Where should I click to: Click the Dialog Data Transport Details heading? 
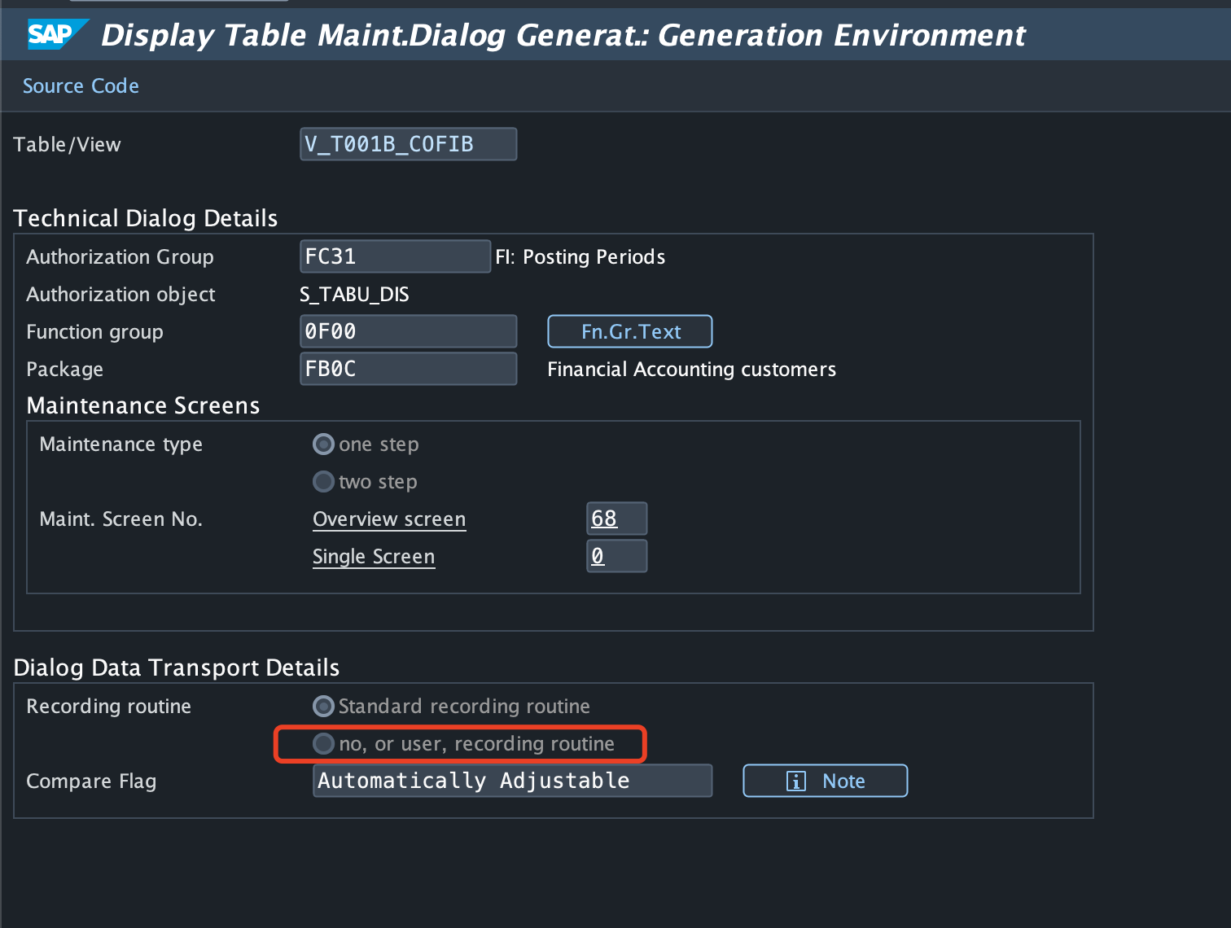pyautogui.click(x=177, y=668)
